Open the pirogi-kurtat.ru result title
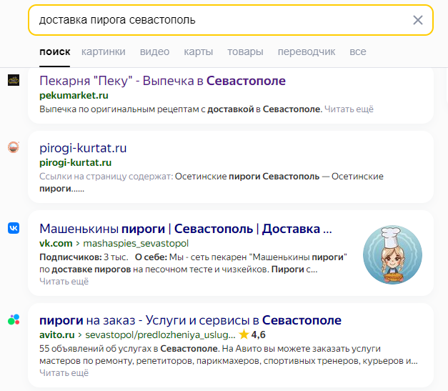This screenshot has height=391, width=448. 83,148
